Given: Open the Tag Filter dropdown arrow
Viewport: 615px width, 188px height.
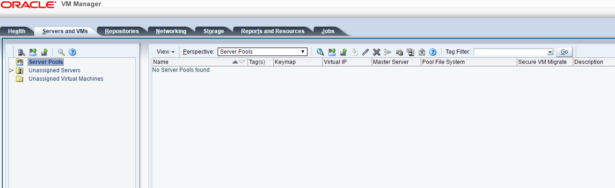Looking at the screenshot, I should 550,52.
